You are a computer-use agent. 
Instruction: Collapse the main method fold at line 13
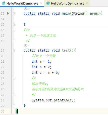pos(14,14)
